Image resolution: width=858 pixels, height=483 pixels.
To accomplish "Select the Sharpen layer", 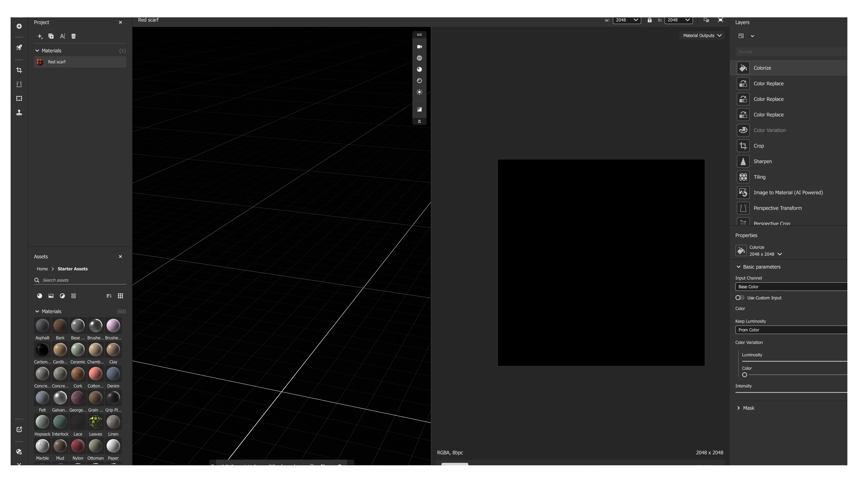I will [x=762, y=161].
